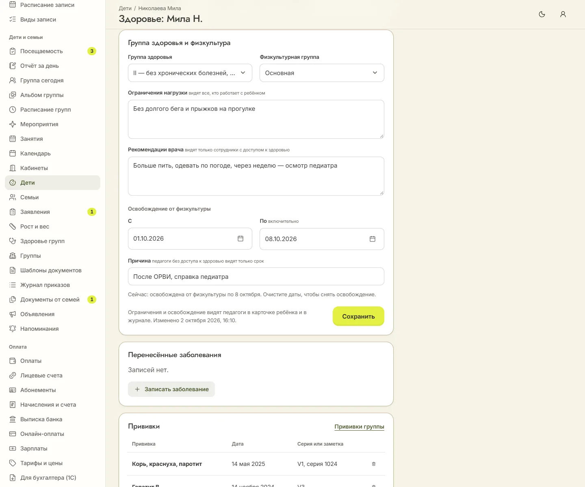Click the Посещаемость sidebar icon
Viewport: 585px width, 487px height.
13,51
